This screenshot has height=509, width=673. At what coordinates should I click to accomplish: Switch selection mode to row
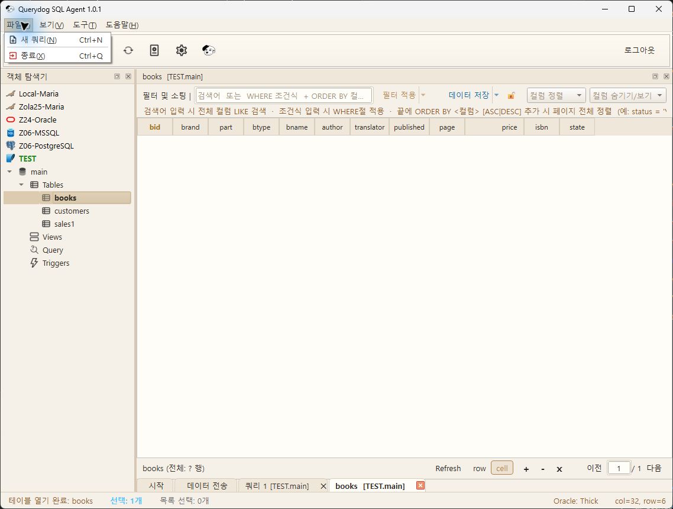[480, 469]
